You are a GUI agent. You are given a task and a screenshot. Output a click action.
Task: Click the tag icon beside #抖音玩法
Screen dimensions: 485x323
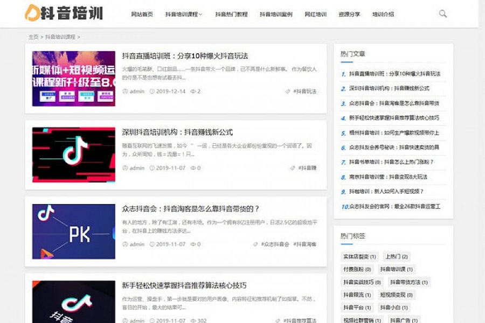pos(288,91)
